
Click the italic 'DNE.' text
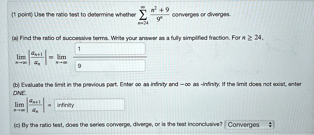coord(20,93)
